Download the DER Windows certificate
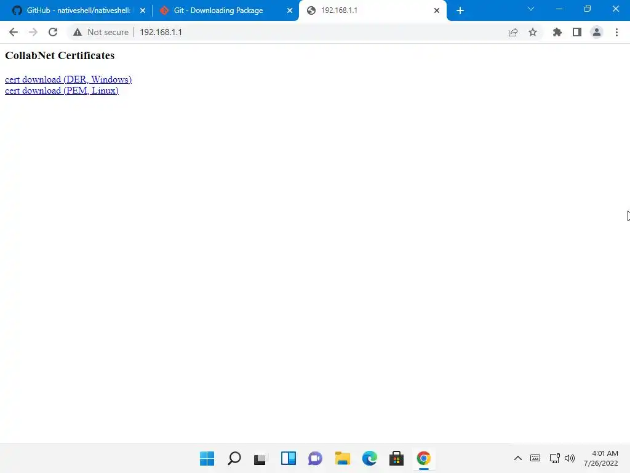 [x=68, y=79]
